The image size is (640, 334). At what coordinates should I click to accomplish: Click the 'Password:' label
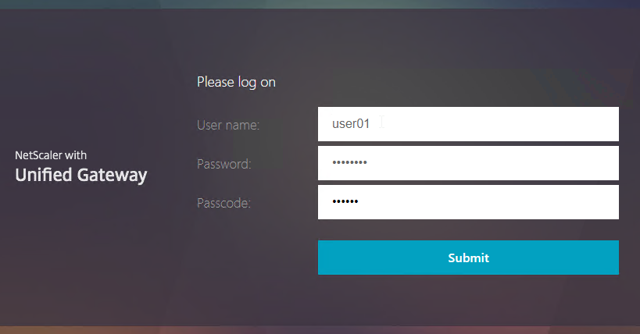(x=224, y=164)
